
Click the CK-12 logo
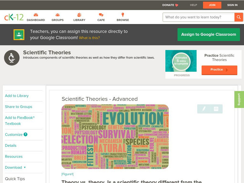coord(14,17)
